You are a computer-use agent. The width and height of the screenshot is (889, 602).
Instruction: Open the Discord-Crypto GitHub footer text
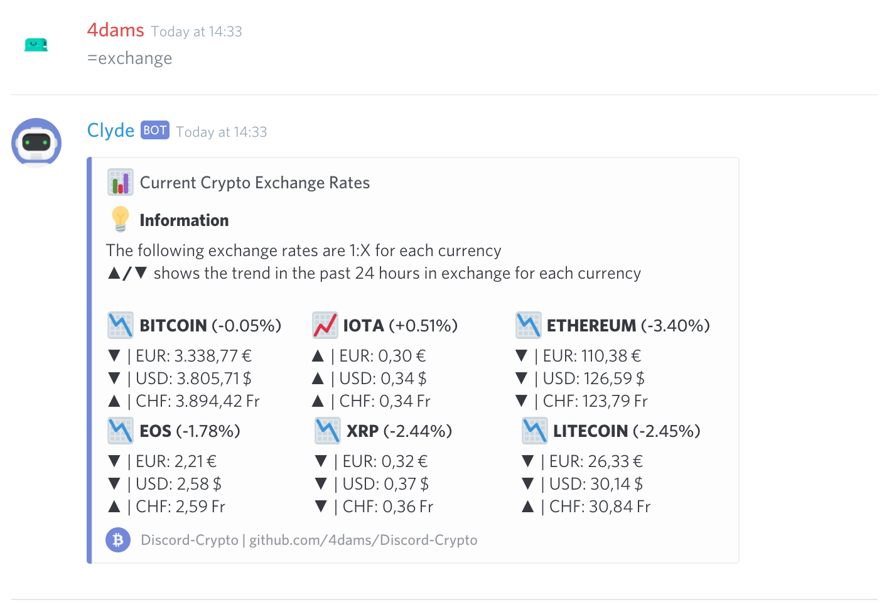[x=309, y=540]
